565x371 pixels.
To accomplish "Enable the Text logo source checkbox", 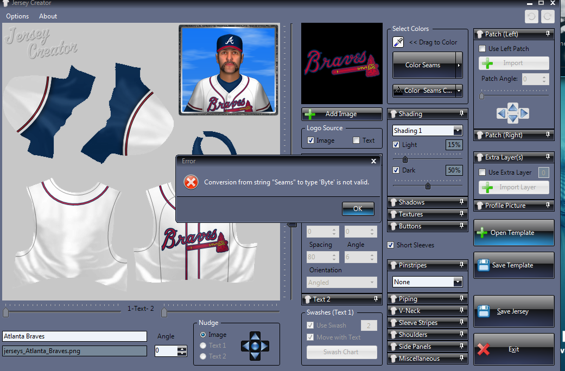I will point(356,140).
